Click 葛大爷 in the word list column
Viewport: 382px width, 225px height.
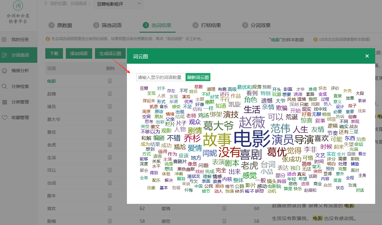tap(54, 119)
